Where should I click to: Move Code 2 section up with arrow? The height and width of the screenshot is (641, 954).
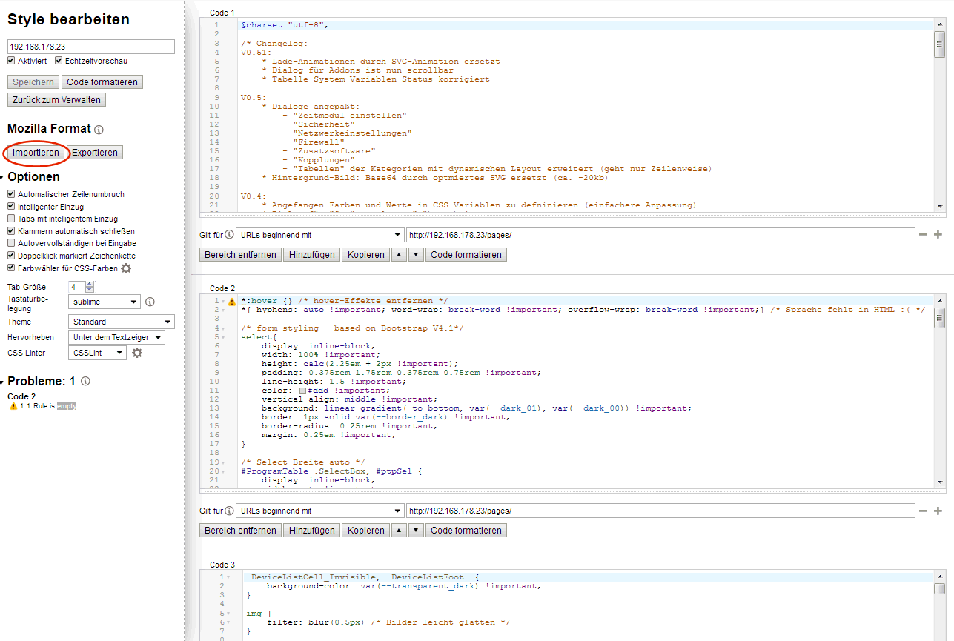point(399,530)
